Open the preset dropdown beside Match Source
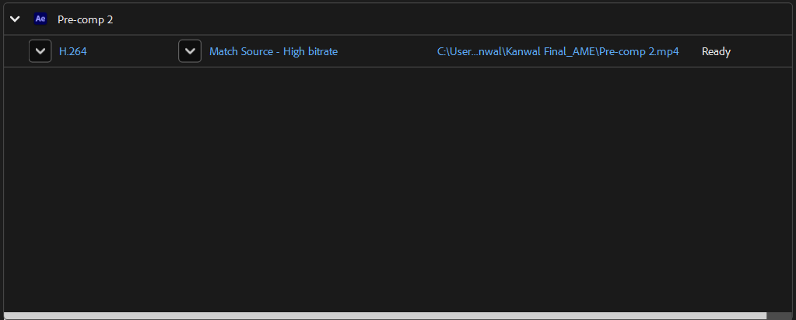Screen dimensions: 796x320 [x=190, y=52]
